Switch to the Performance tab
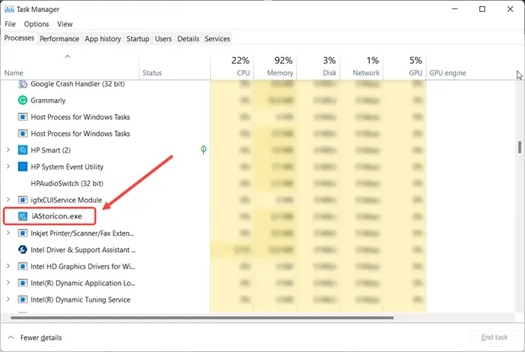Viewport: 525px width, 352px height. click(x=59, y=39)
